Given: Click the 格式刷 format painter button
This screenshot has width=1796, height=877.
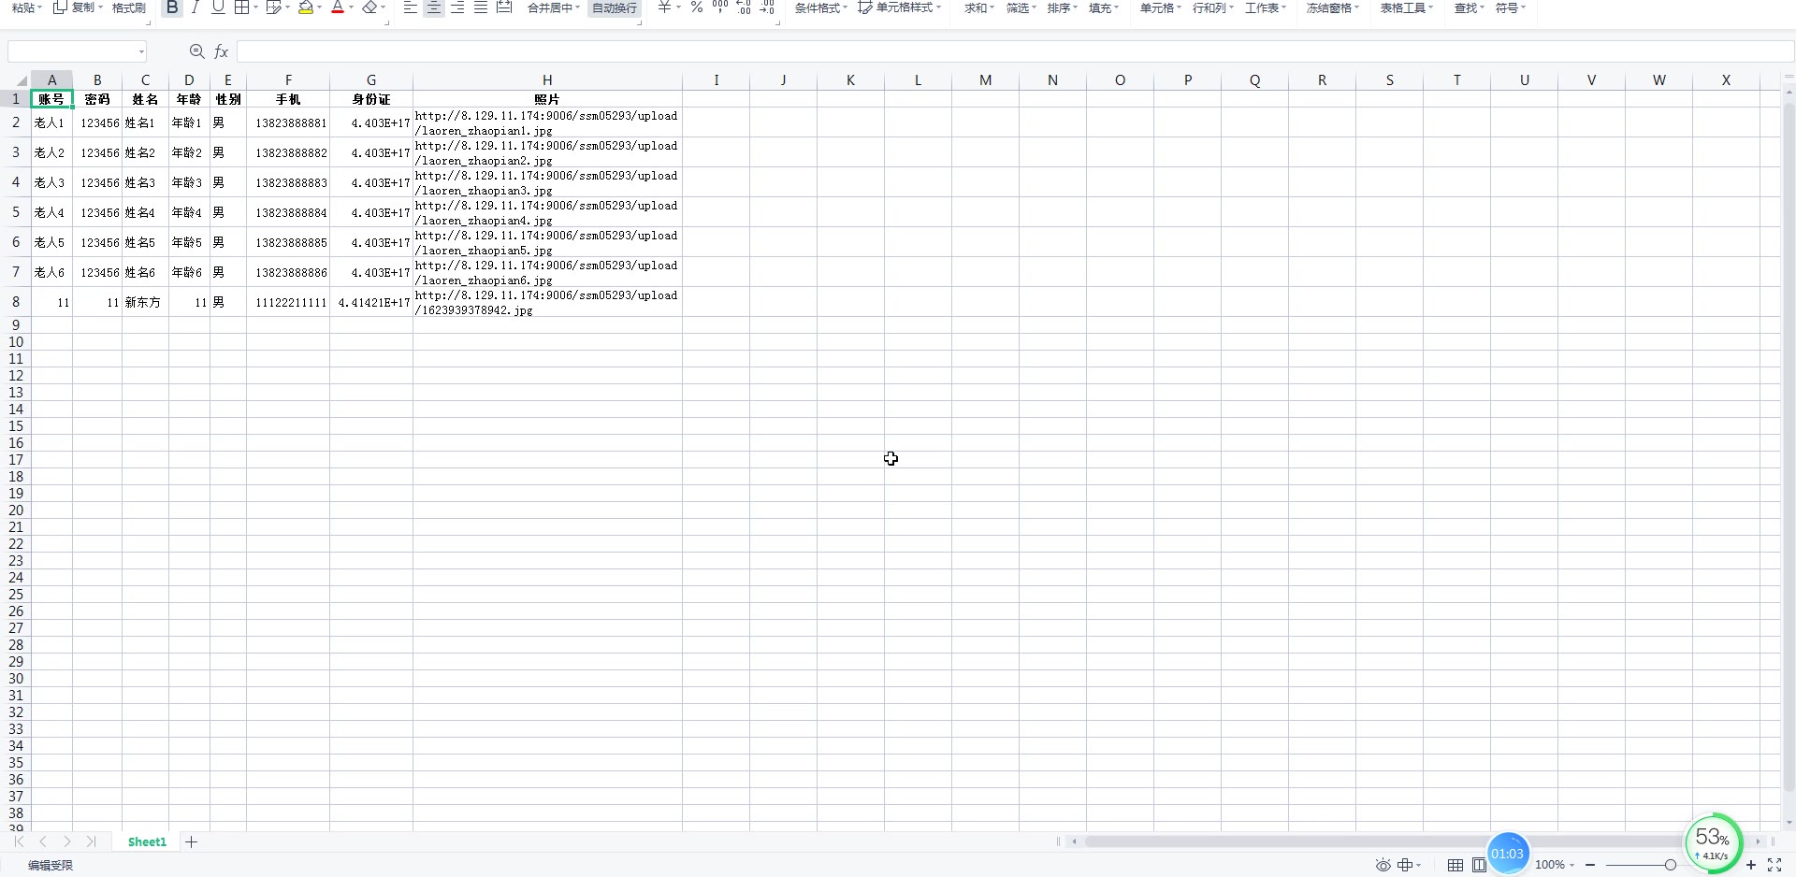Looking at the screenshot, I should [129, 7].
